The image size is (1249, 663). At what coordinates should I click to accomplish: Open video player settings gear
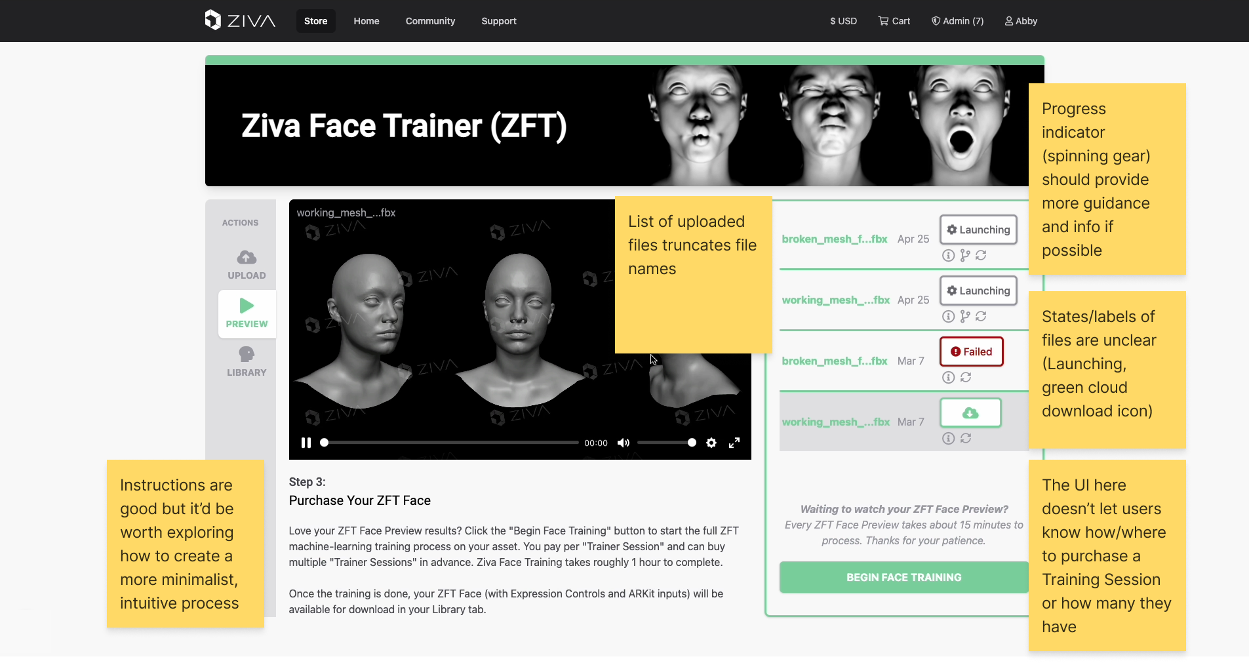tap(711, 443)
